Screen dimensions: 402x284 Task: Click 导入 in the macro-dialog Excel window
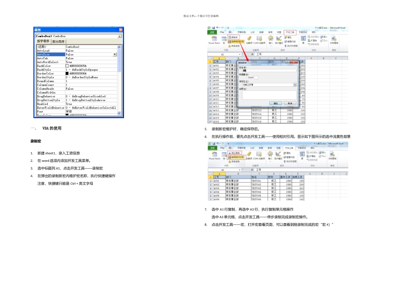[324, 37]
